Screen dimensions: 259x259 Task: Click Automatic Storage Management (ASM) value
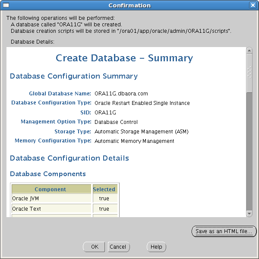142,132
